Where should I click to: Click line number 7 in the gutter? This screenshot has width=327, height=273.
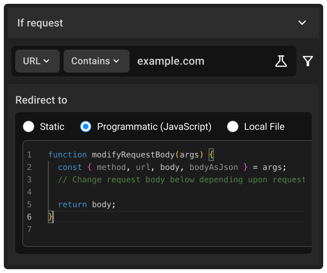(29, 229)
